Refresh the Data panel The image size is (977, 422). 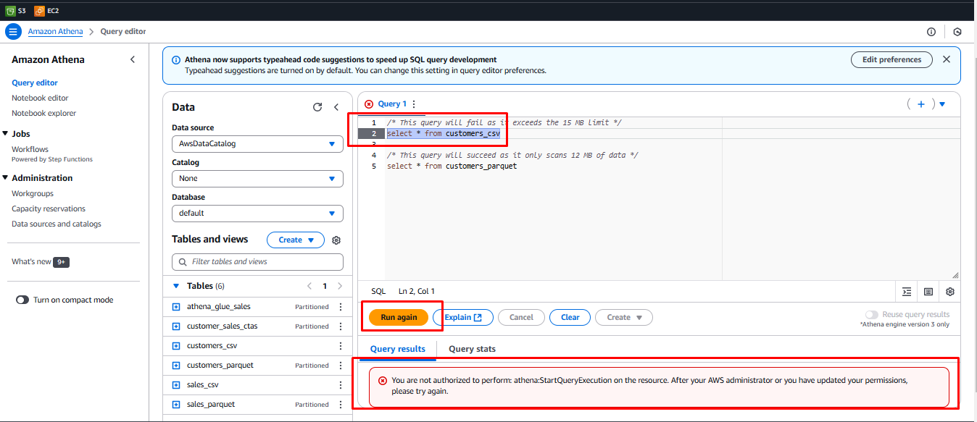[x=317, y=107]
